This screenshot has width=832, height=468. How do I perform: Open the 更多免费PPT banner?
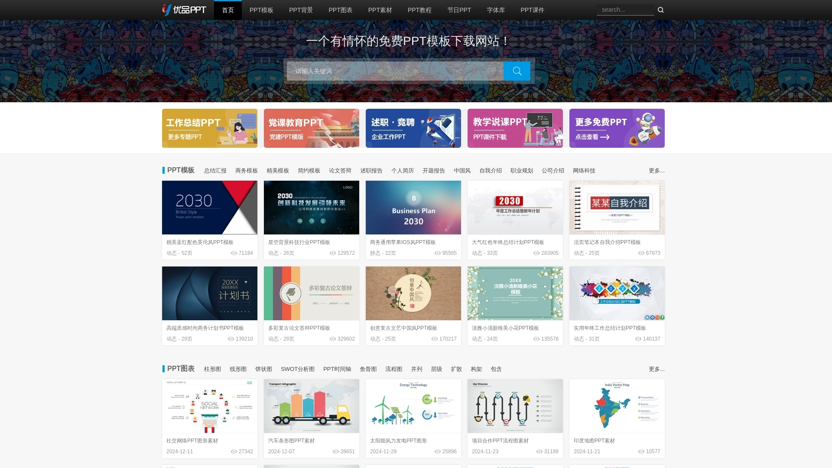pyautogui.click(x=617, y=128)
